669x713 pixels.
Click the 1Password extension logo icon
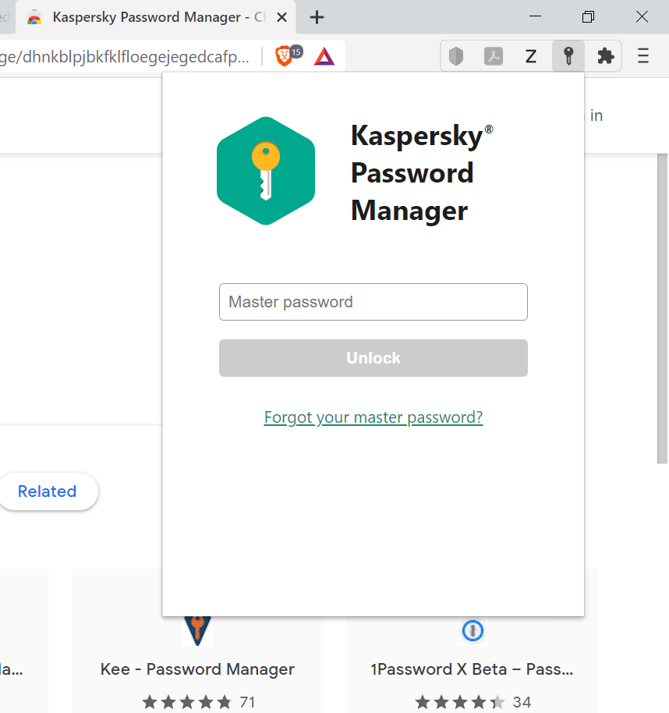tap(473, 630)
